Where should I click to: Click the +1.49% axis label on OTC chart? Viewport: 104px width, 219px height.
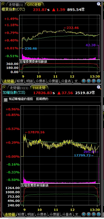11,19
